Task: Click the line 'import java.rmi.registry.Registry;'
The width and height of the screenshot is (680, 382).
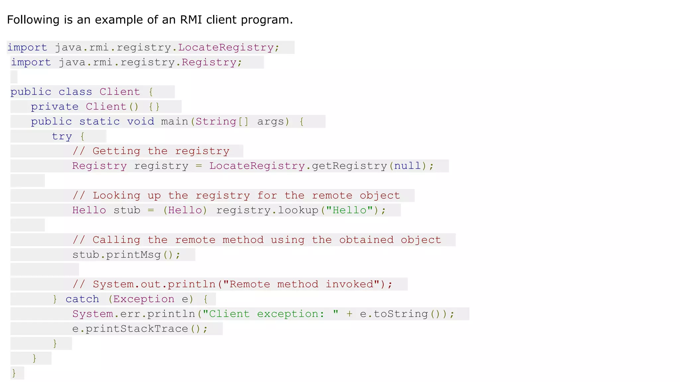Action: pyautogui.click(x=127, y=62)
